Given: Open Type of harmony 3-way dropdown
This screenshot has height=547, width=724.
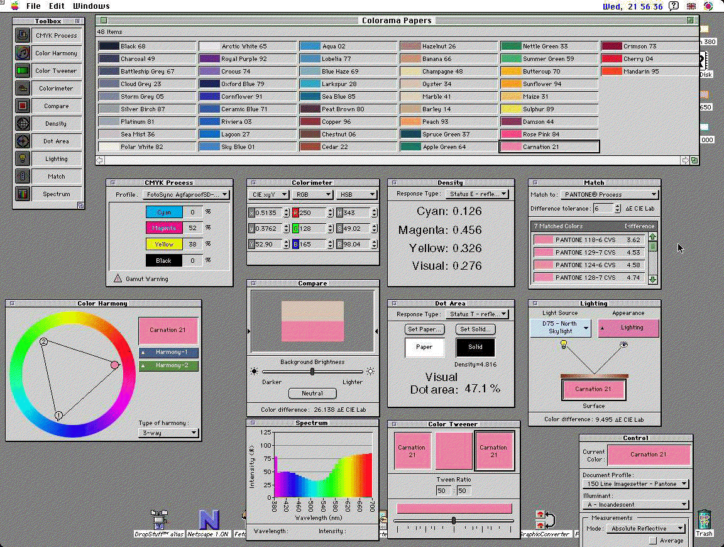Looking at the screenshot, I should coord(168,433).
